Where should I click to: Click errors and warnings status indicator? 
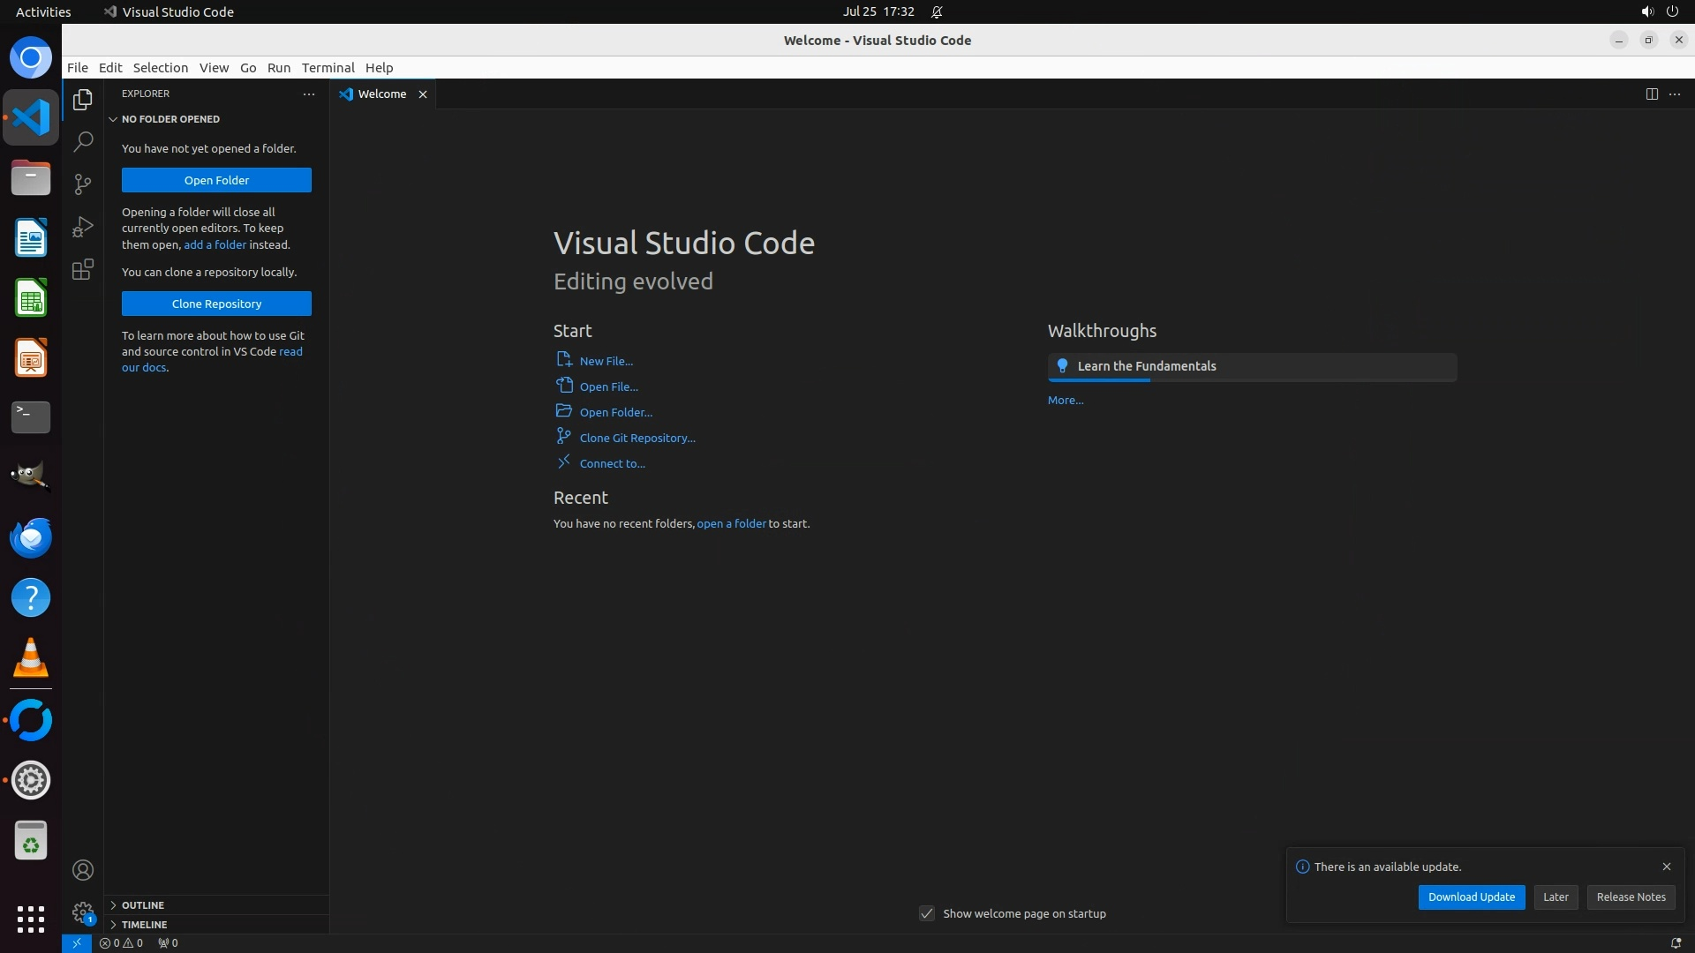point(121,942)
